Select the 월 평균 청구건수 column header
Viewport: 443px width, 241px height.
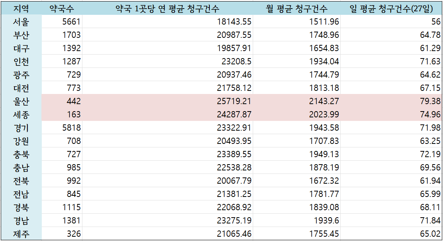[297, 9]
